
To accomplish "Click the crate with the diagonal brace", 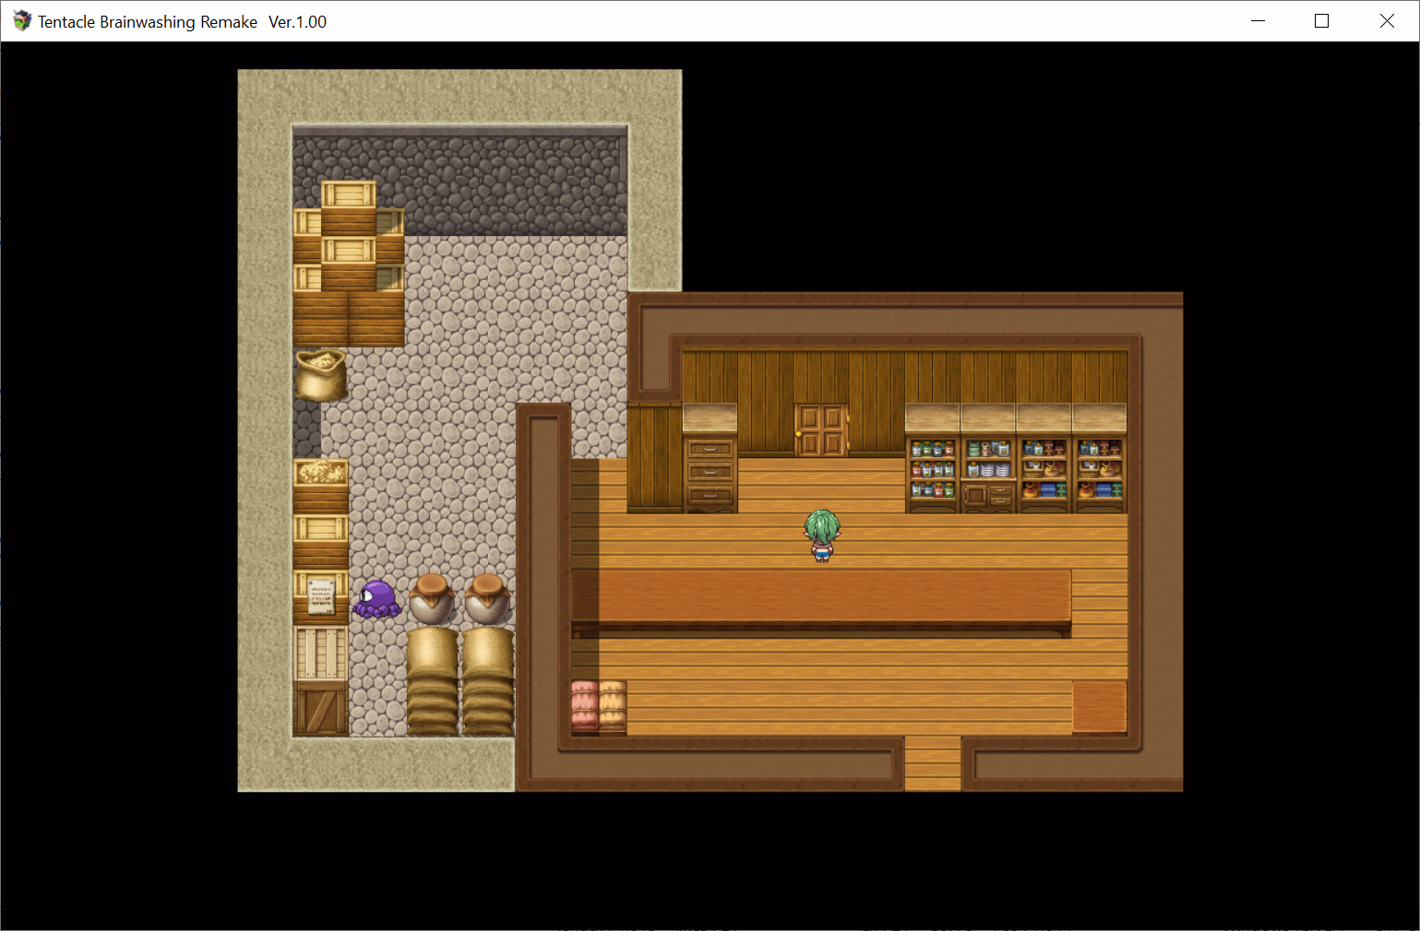I will click(x=321, y=708).
